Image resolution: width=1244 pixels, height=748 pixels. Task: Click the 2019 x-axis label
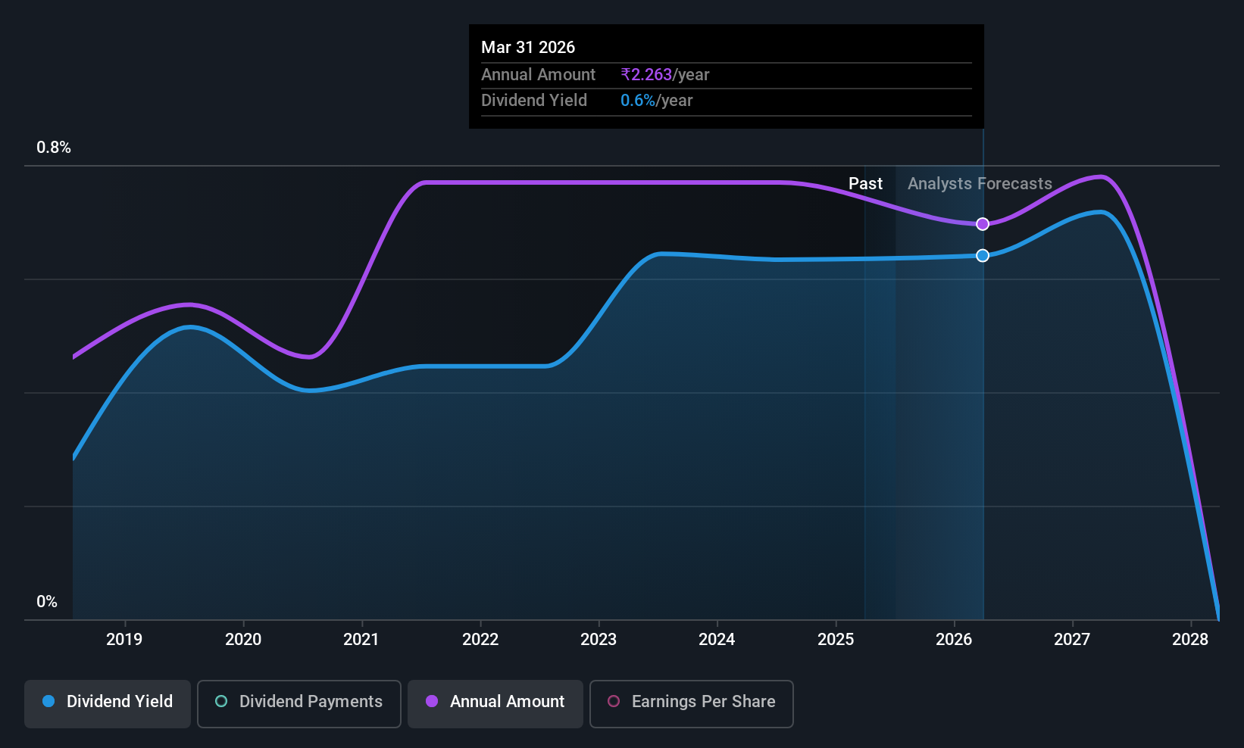[x=124, y=640]
